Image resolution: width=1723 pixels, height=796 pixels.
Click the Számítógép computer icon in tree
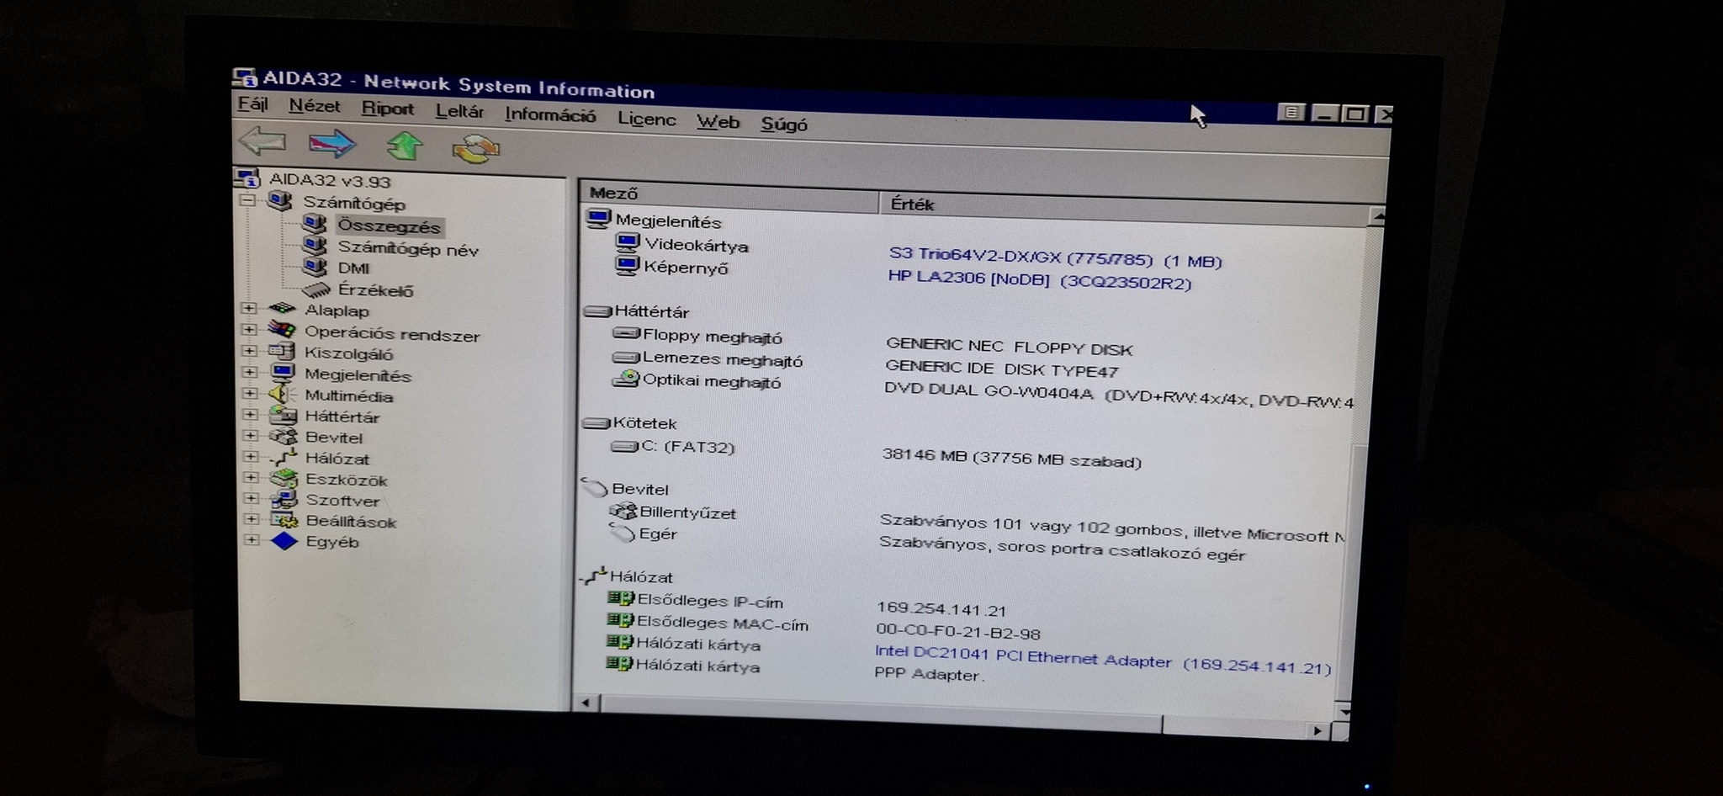tap(280, 201)
